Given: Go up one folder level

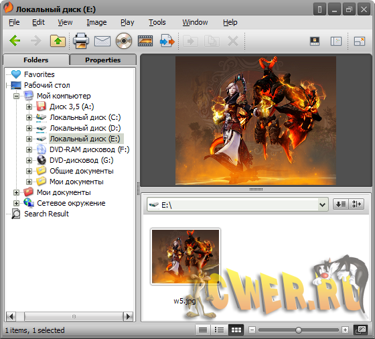Looking at the screenshot, I should pos(58,41).
